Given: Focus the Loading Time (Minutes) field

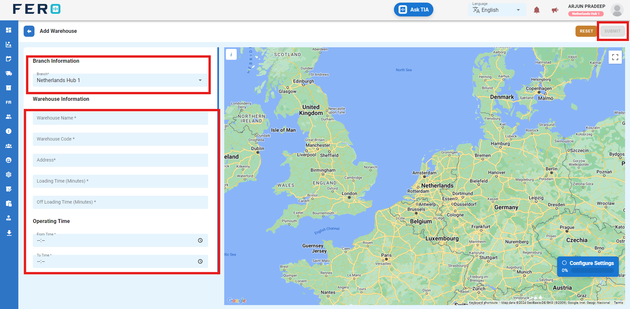Looking at the screenshot, I should coord(120,181).
